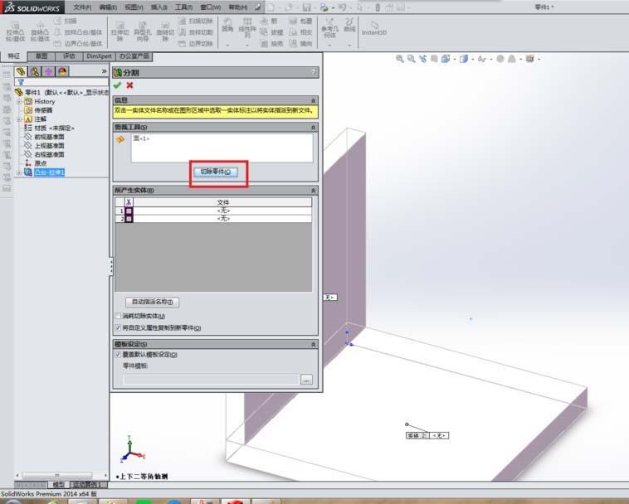Open the PropertyManager tab icon
Viewport: 629px width, 504px height.
coord(35,72)
